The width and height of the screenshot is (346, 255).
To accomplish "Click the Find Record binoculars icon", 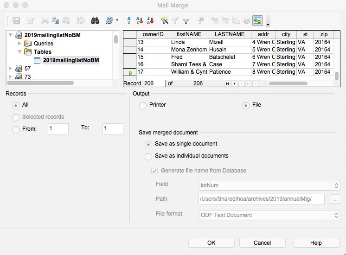I will [95, 20].
